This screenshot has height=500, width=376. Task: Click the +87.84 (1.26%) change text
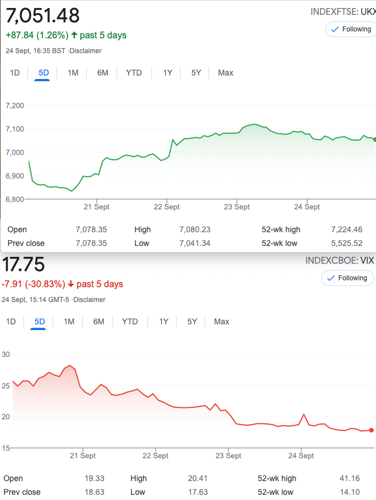coord(37,35)
